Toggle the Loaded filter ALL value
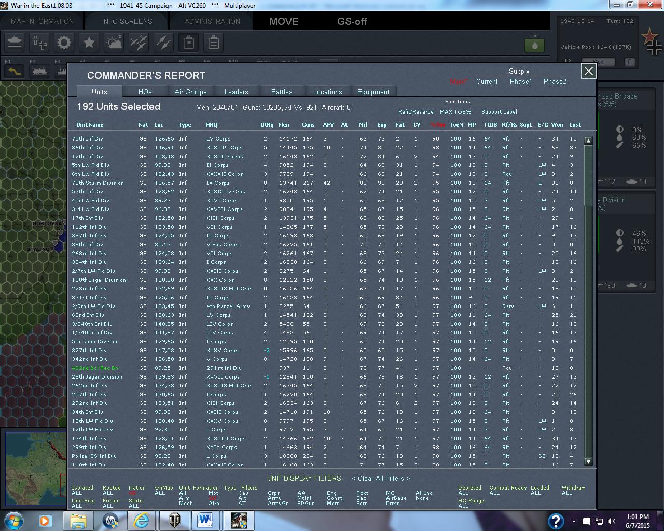Image resolution: width=664 pixels, height=531 pixels. pos(536,493)
